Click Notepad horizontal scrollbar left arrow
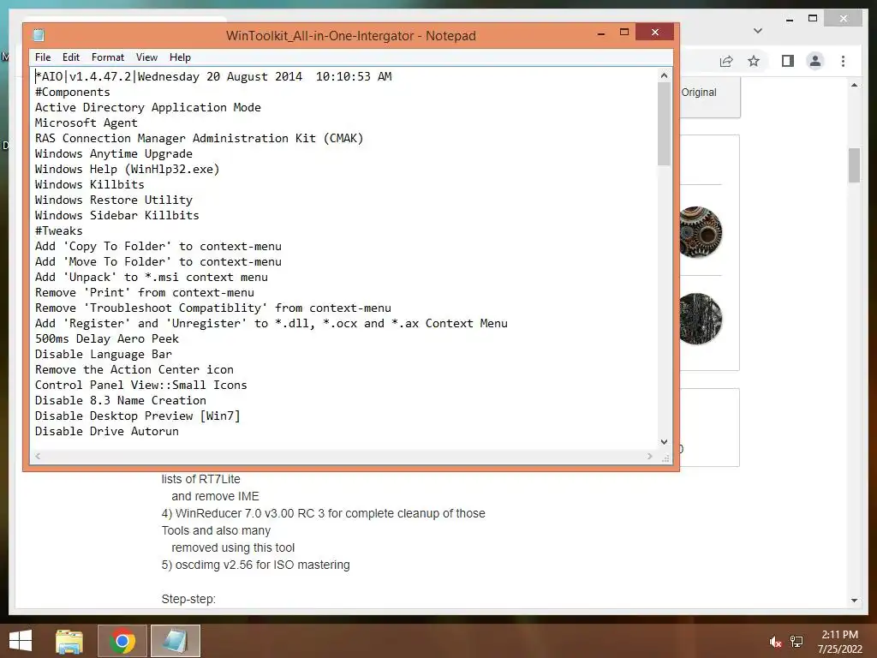The height and width of the screenshot is (658, 877). point(38,456)
